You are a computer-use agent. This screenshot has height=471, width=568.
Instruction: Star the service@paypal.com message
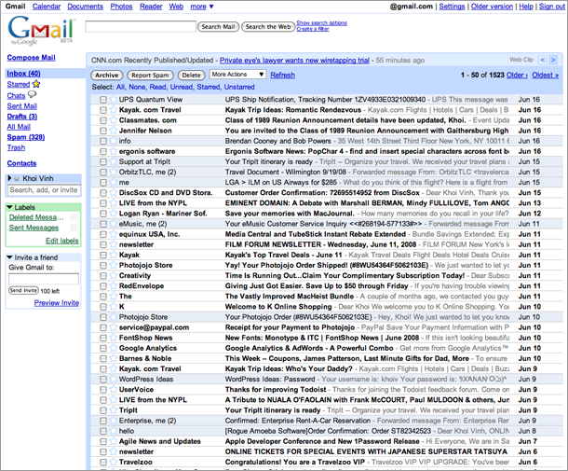(114, 327)
